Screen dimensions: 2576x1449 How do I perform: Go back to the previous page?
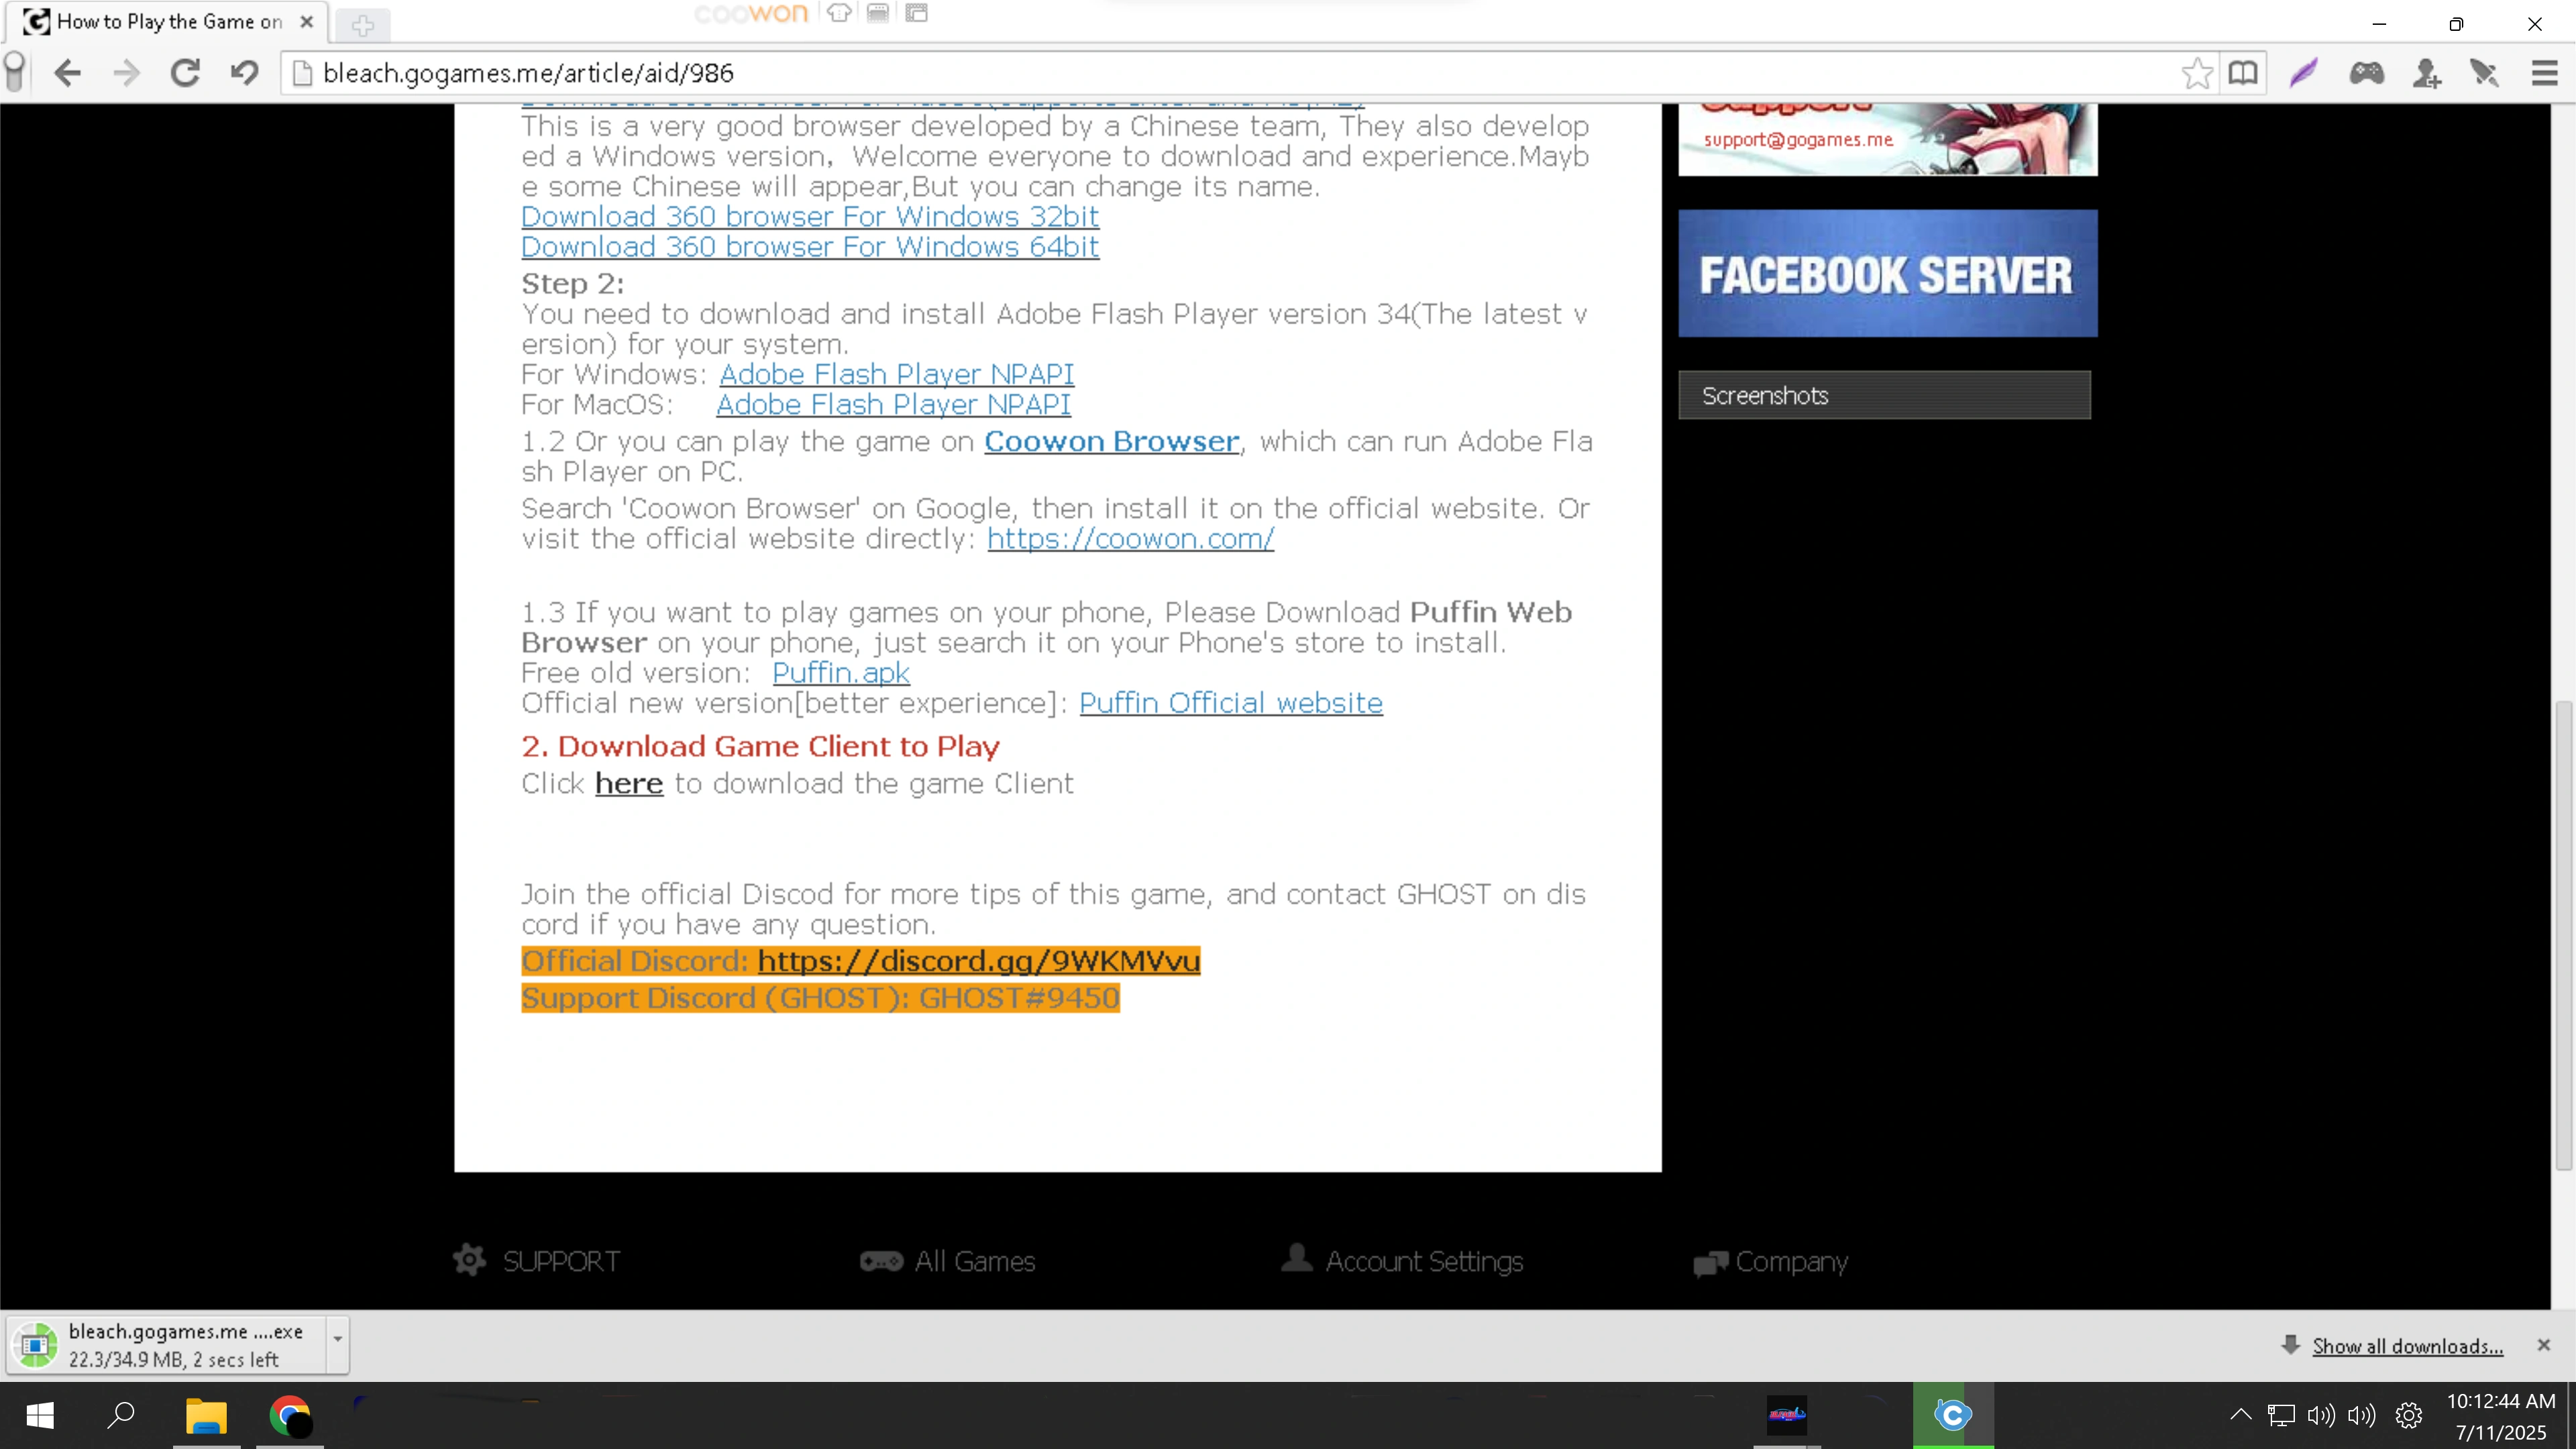(67, 73)
